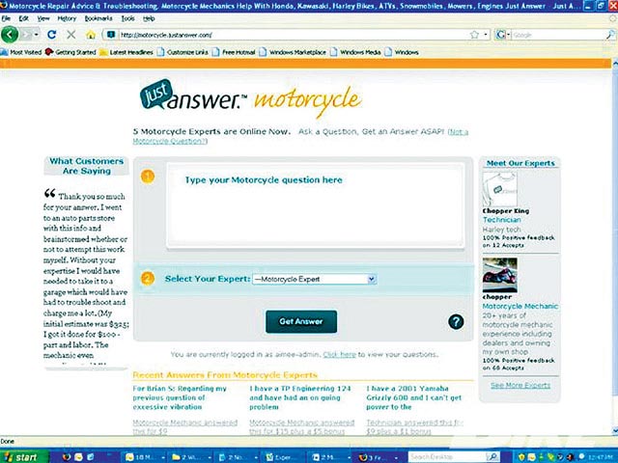Click the What Customers Are Saying heading
Image resolution: width=618 pixels, height=463 pixels.
pos(87,166)
